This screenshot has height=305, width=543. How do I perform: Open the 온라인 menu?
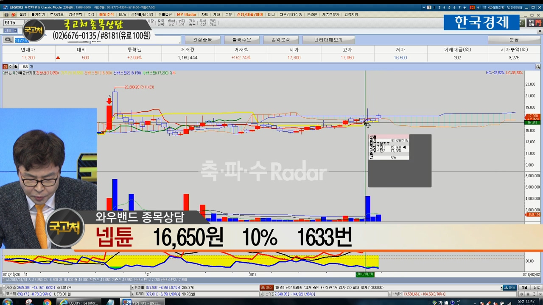point(312,14)
